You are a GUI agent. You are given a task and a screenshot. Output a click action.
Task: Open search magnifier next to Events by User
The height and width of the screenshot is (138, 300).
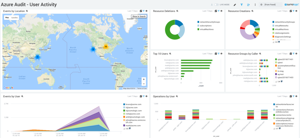[22, 96]
